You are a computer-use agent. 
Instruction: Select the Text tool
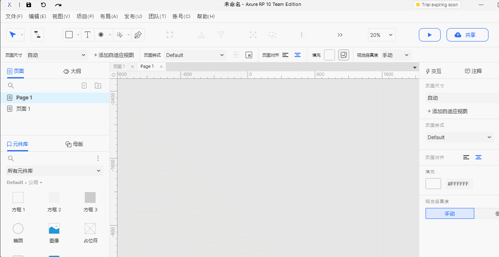pos(88,35)
